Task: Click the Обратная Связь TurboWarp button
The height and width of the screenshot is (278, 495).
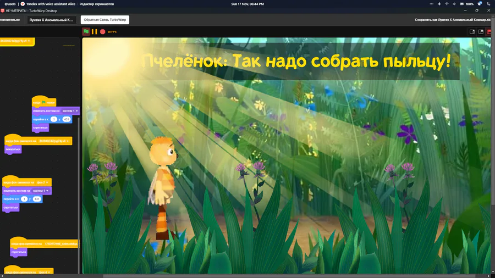Action: [105, 20]
